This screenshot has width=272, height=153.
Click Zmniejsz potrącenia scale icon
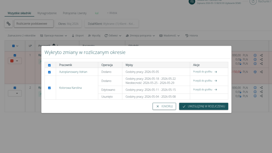[x=127, y=35]
